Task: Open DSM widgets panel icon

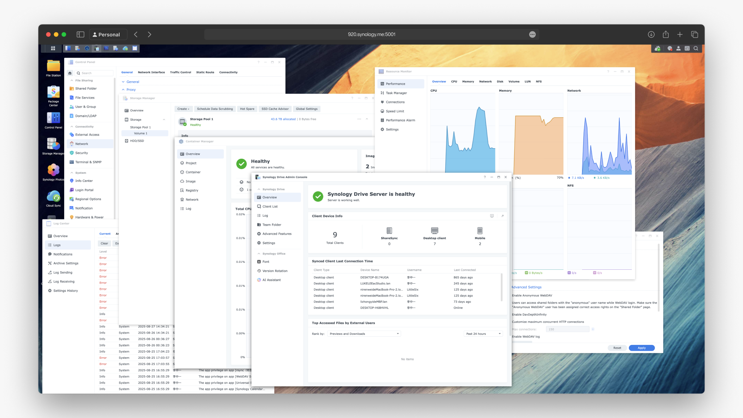Action: [687, 48]
